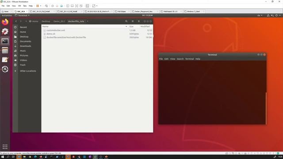Click Ubuntu network status icon
Screen dimensions: 283x159
[x=268, y=15]
